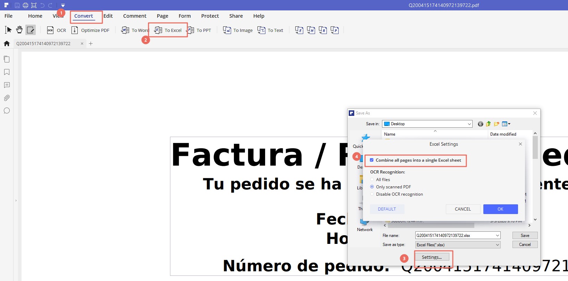This screenshot has height=281, width=568.
Task: Convert the PDF To Text
Action: coord(270,30)
